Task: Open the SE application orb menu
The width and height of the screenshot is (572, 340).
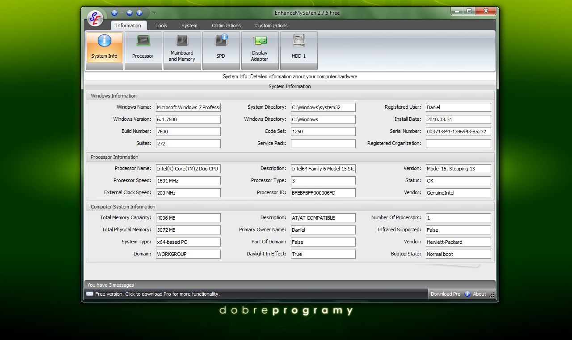Action: (95, 18)
